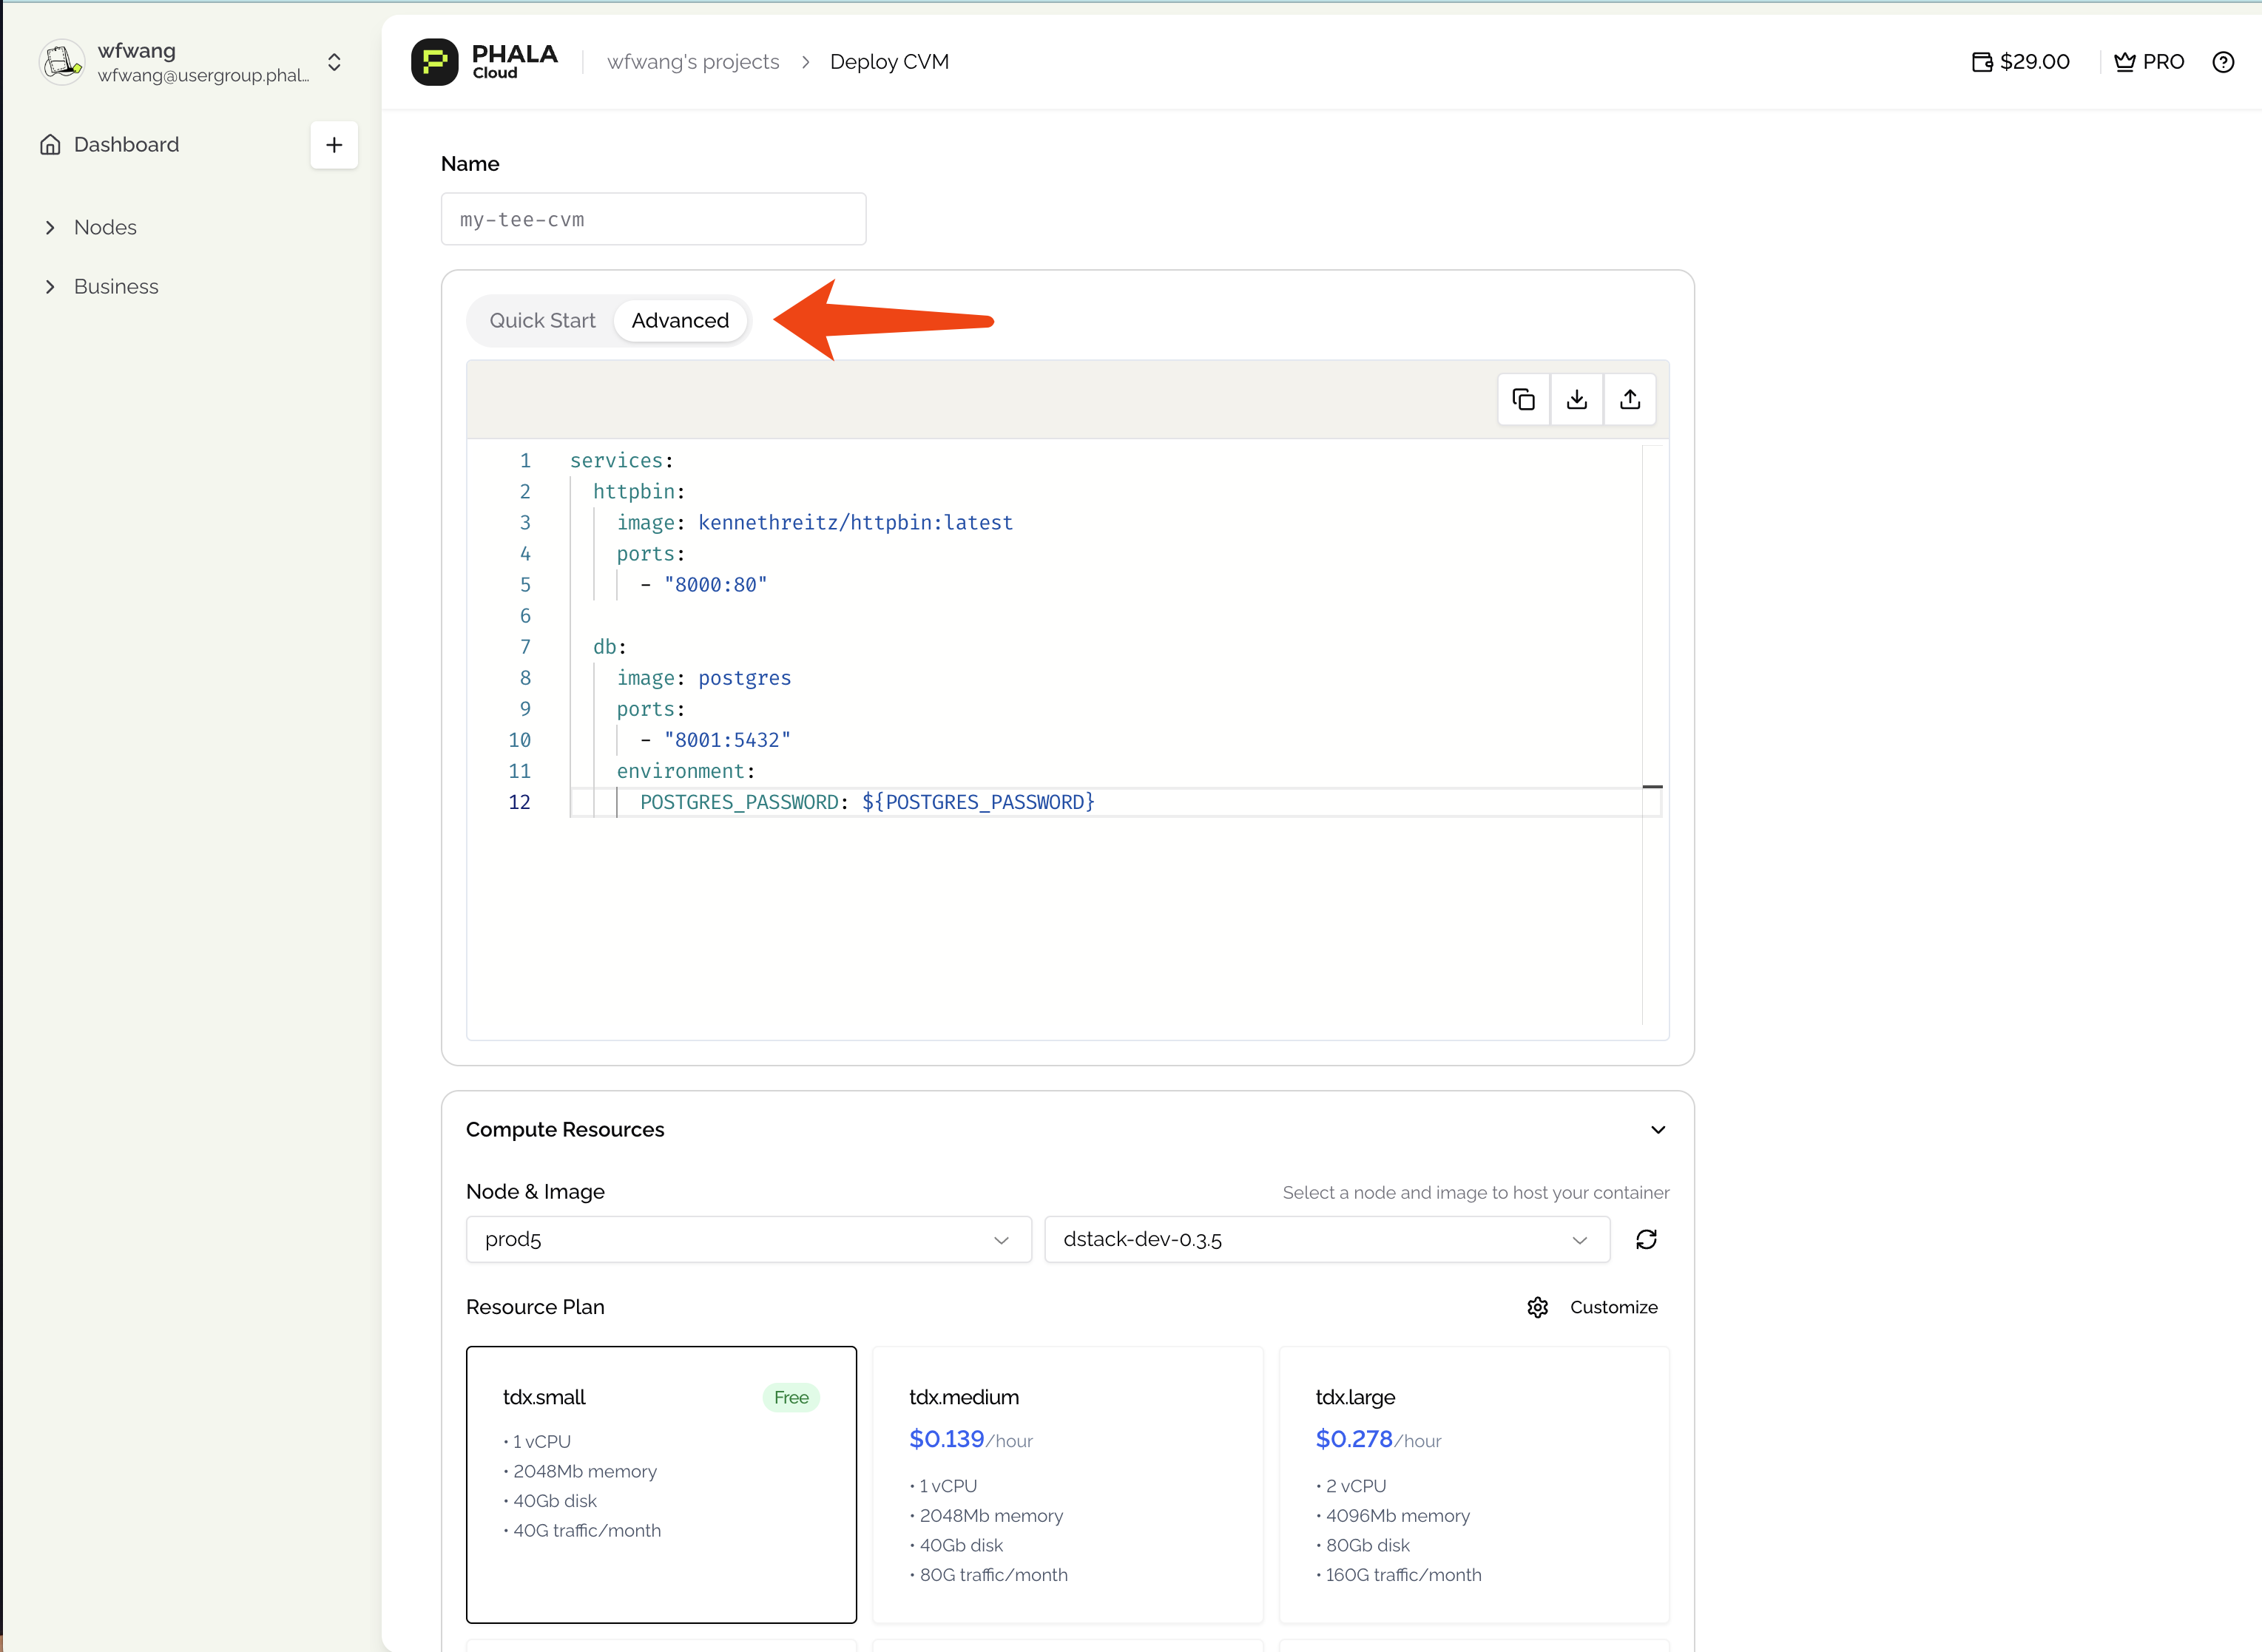2262x1652 pixels.
Task: Click the code editor minimap scrollbar
Action: [x=1652, y=735]
